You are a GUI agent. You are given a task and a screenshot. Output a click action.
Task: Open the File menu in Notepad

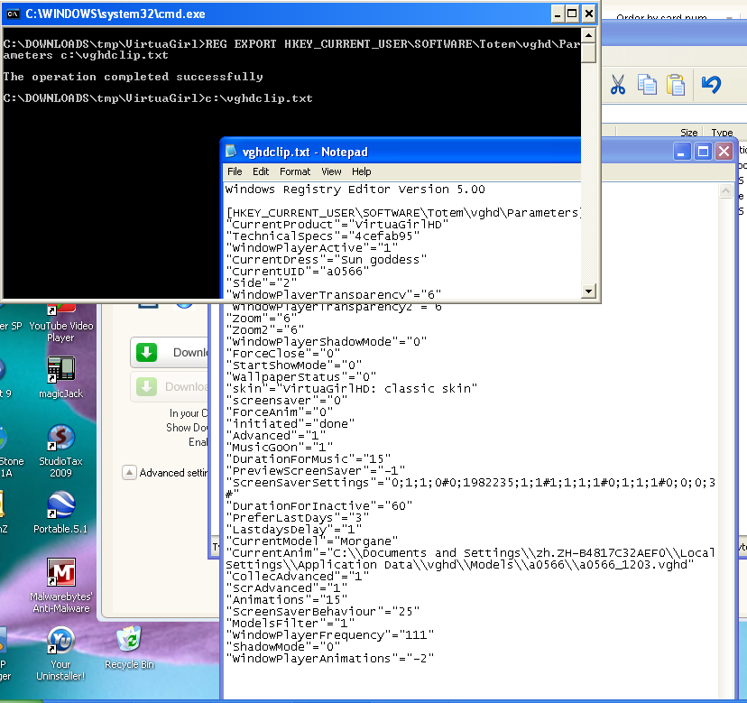235,171
